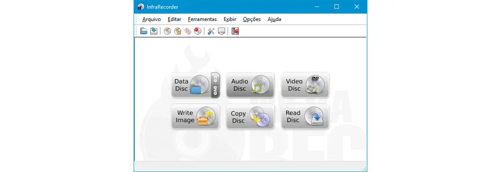
Task: Minimize the InfraRecorder window
Action: coord(316,7)
